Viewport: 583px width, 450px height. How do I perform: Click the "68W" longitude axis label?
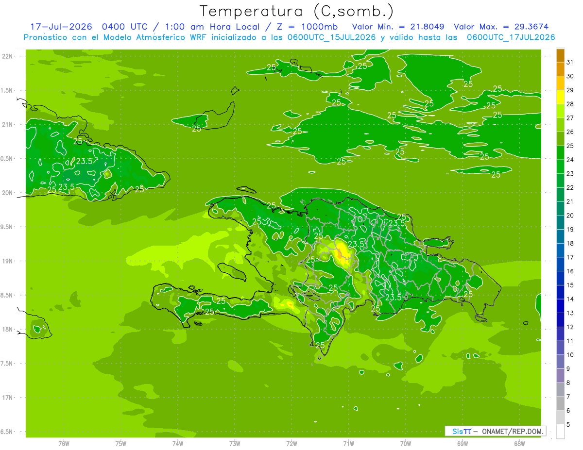click(x=519, y=444)
